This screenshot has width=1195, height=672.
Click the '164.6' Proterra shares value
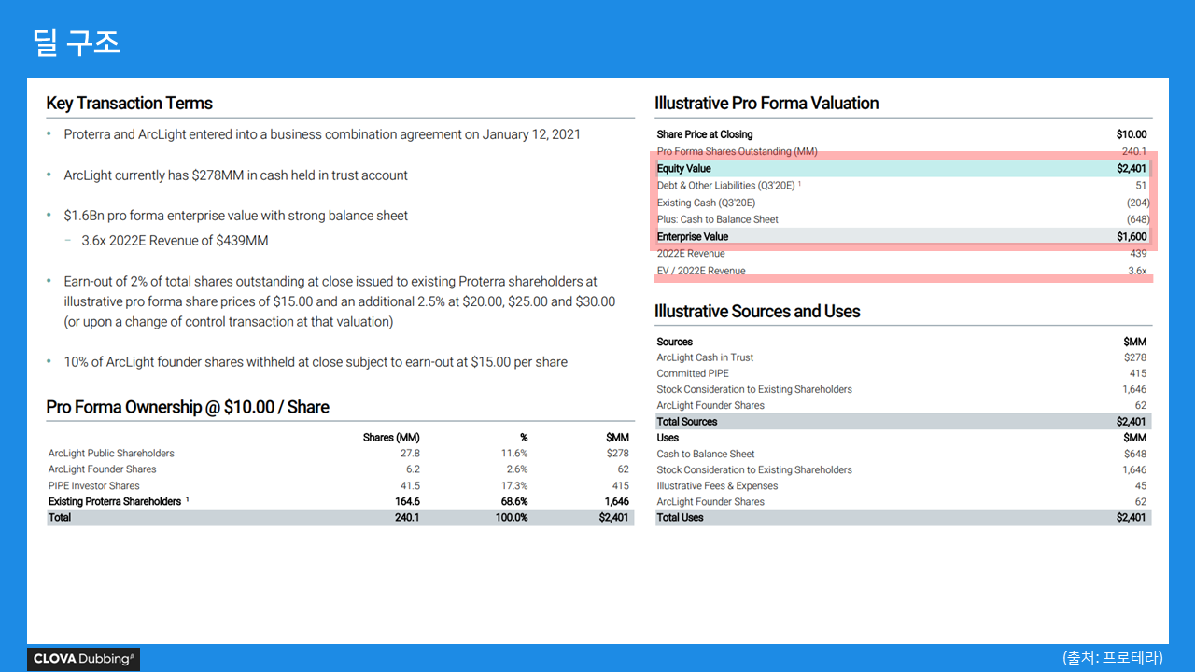coord(407,502)
